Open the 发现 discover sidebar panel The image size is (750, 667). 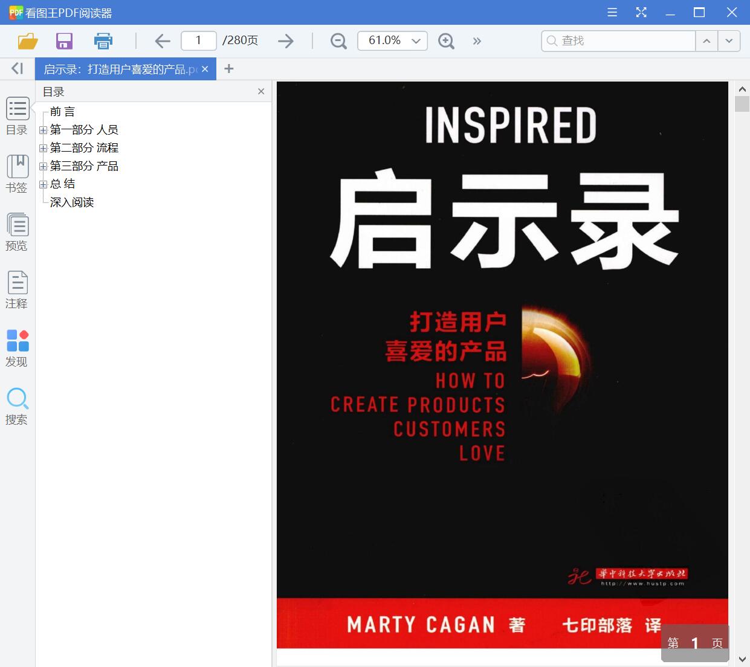17,348
